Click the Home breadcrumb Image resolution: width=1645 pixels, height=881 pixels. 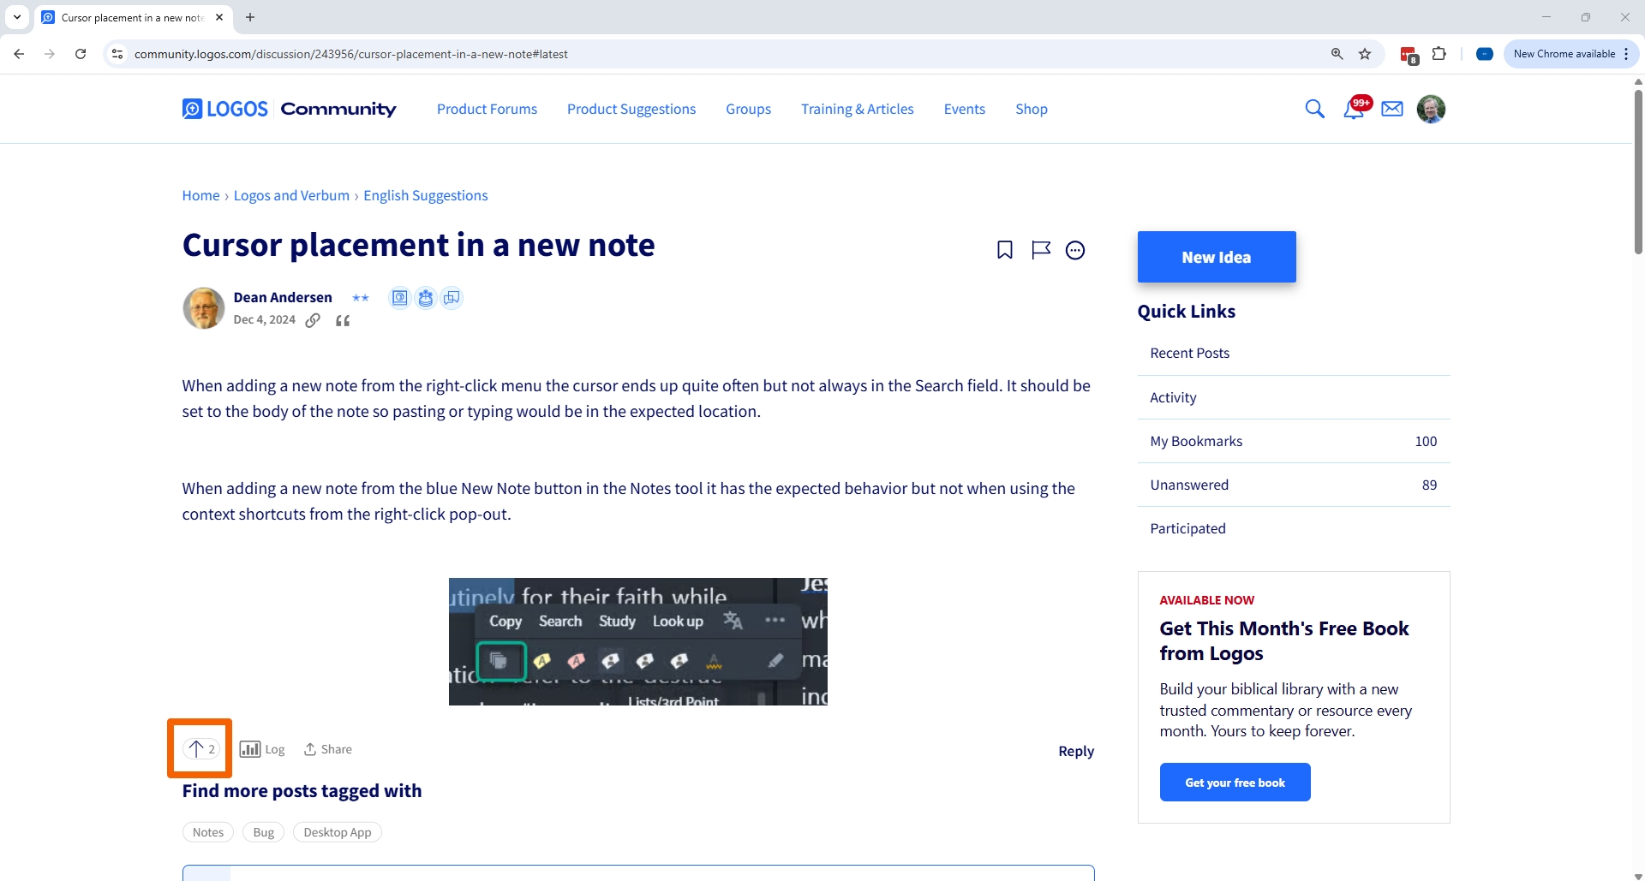200,195
